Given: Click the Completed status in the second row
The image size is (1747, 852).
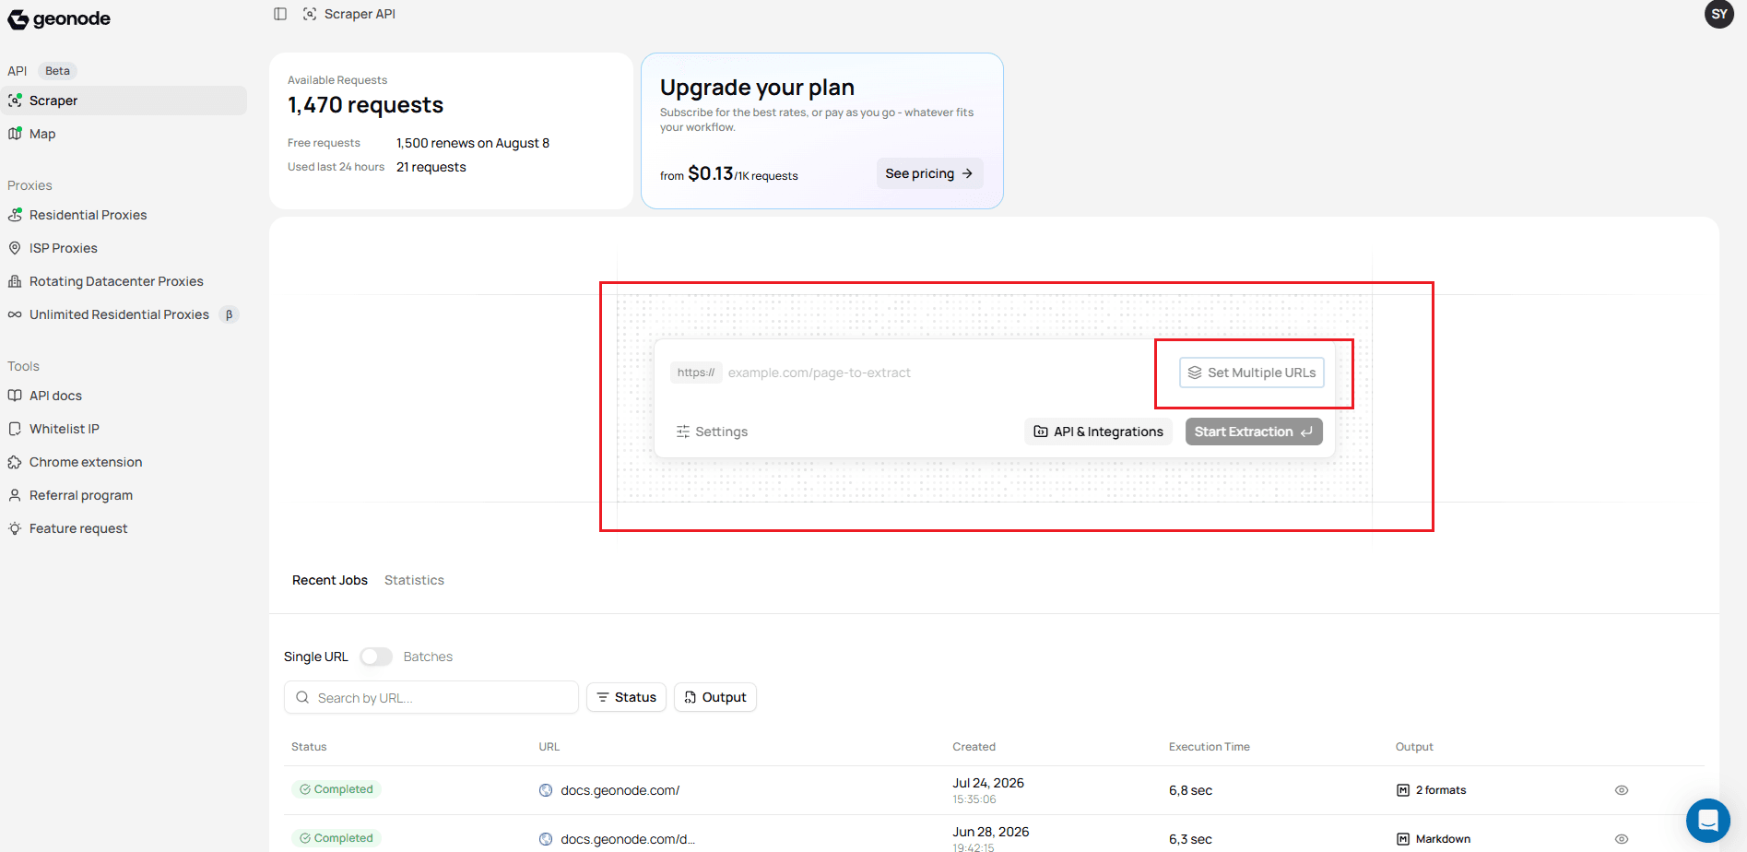Looking at the screenshot, I should (336, 838).
